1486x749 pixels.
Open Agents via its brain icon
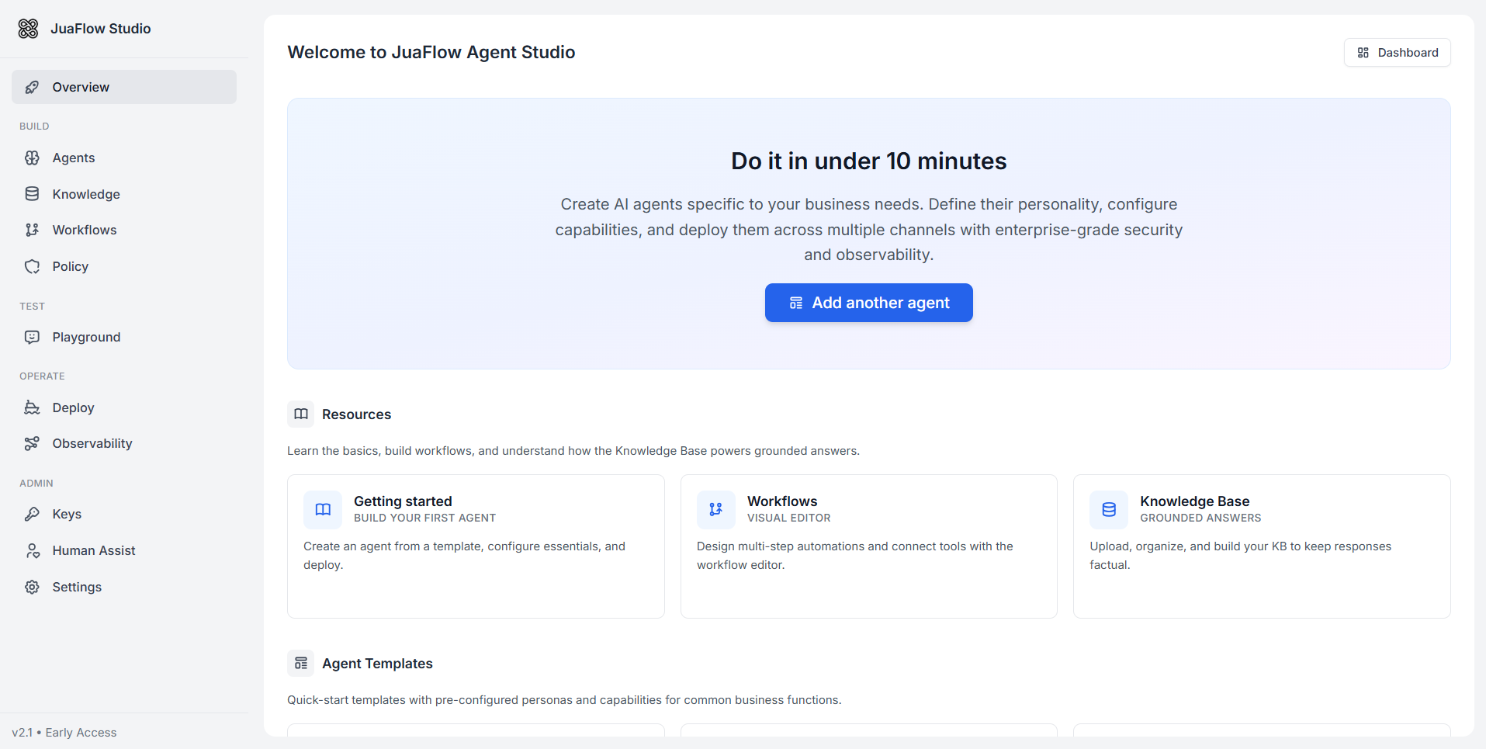tap(32, 158)
